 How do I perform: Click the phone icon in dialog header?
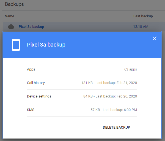(x=16, y=45)
